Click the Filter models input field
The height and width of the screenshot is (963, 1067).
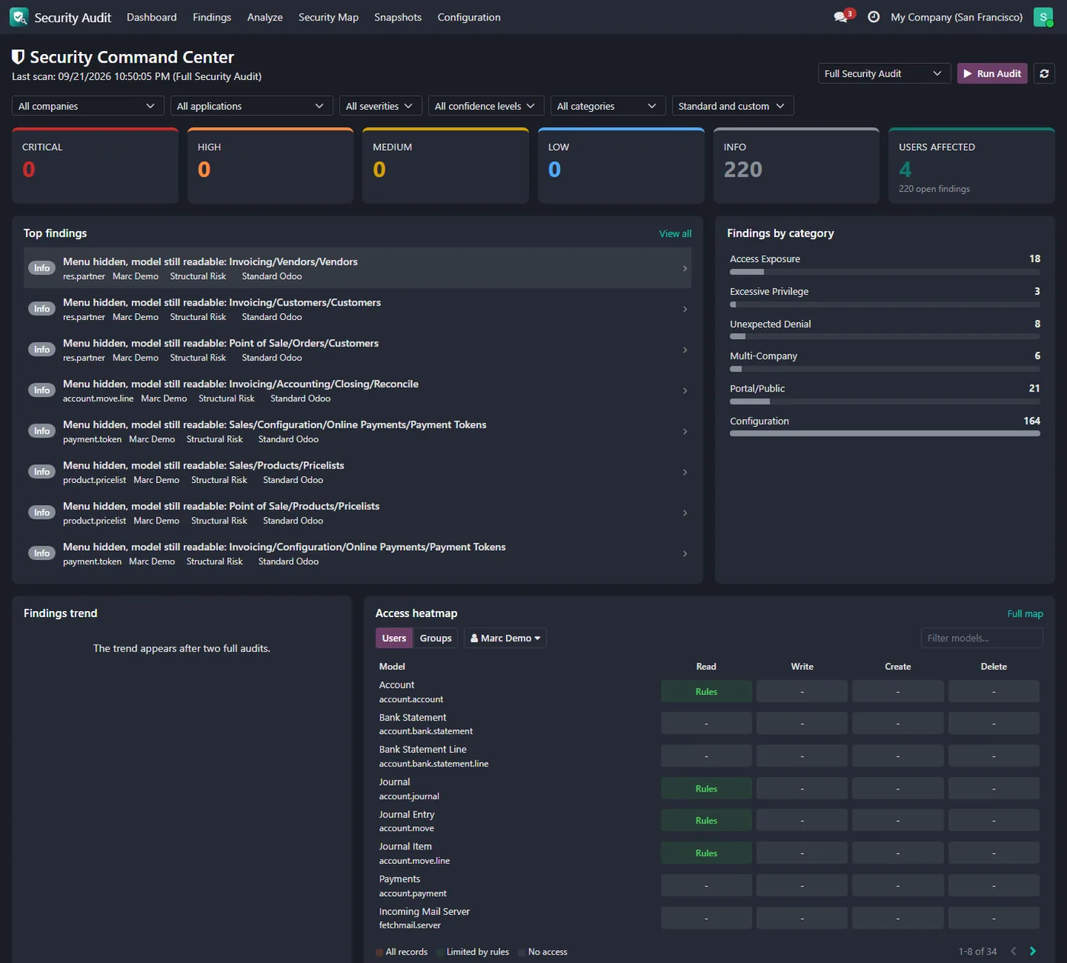pos(982,638)
